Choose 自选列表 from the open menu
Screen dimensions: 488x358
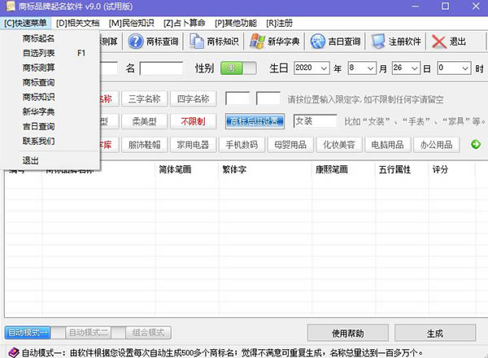[39, 53]
